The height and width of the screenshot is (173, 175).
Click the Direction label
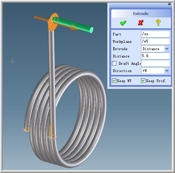tap(122, 71)
